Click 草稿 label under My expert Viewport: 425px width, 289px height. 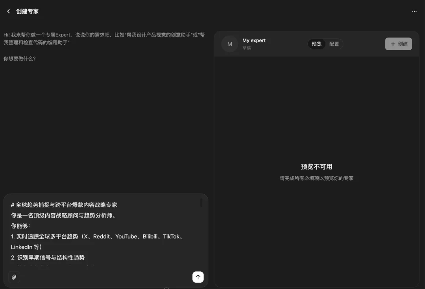pos(246,48)
